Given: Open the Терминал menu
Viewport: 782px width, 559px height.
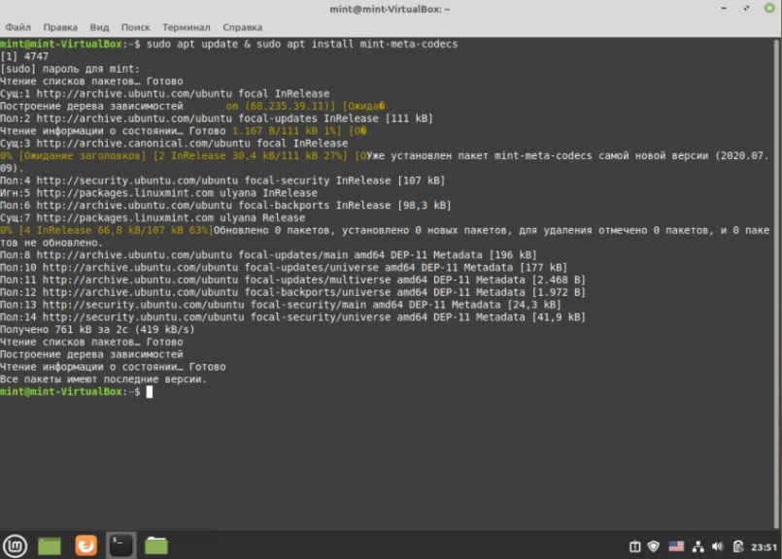Looking at the screenshot, I should (x=186, y=27).
